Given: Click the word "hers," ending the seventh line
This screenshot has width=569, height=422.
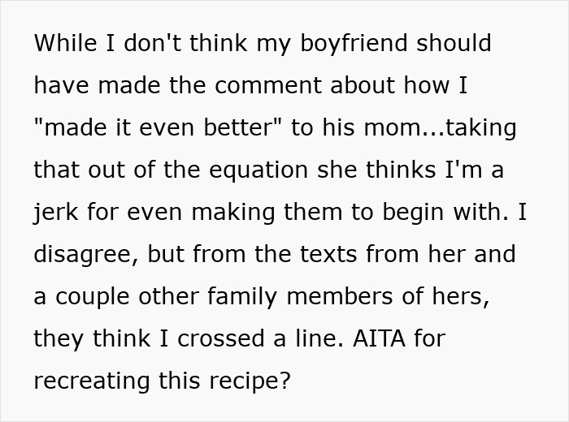Looking at the screenshot, I should 464,296.
